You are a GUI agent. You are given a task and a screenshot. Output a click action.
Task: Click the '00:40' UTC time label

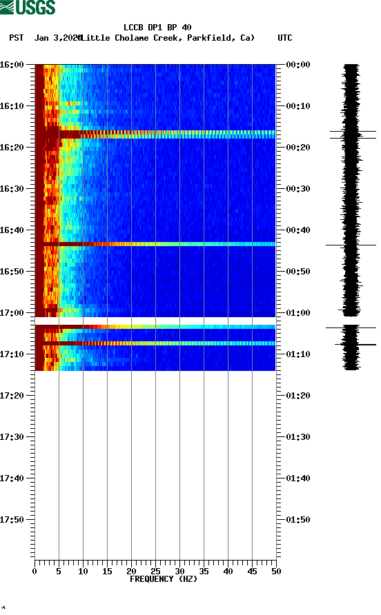pos(298,230)
